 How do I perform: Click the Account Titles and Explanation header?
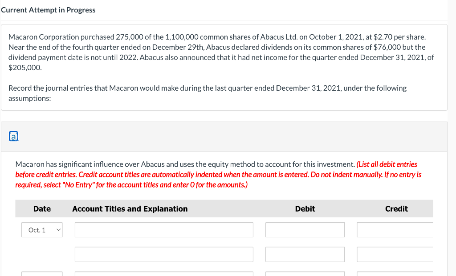point(130,208)
